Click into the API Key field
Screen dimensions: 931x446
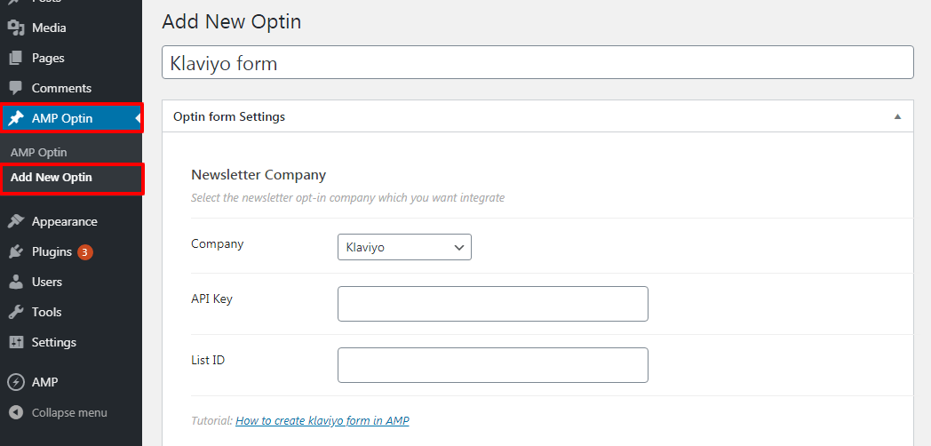tap(493, 304)
